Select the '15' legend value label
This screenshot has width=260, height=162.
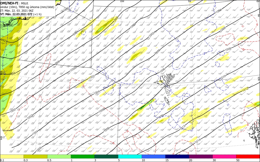point(167,160)
